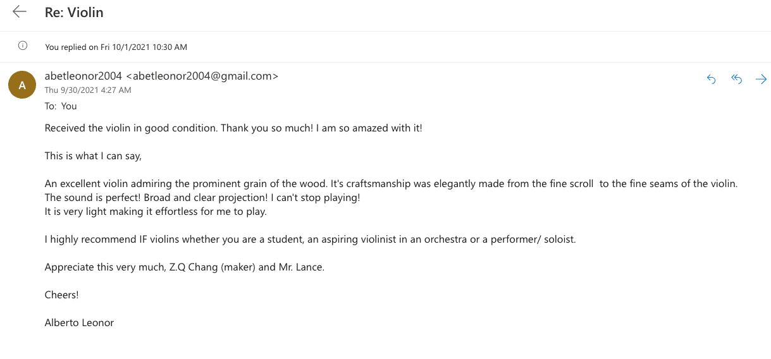Image resolution: width=771 pixels, height=359 pixels.
Task: Click the abetleonor2004@gmail.com email address
Action: click(202, 76)
